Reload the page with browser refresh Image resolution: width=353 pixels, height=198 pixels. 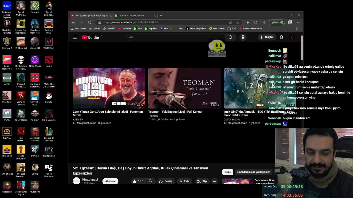[90, 22]
